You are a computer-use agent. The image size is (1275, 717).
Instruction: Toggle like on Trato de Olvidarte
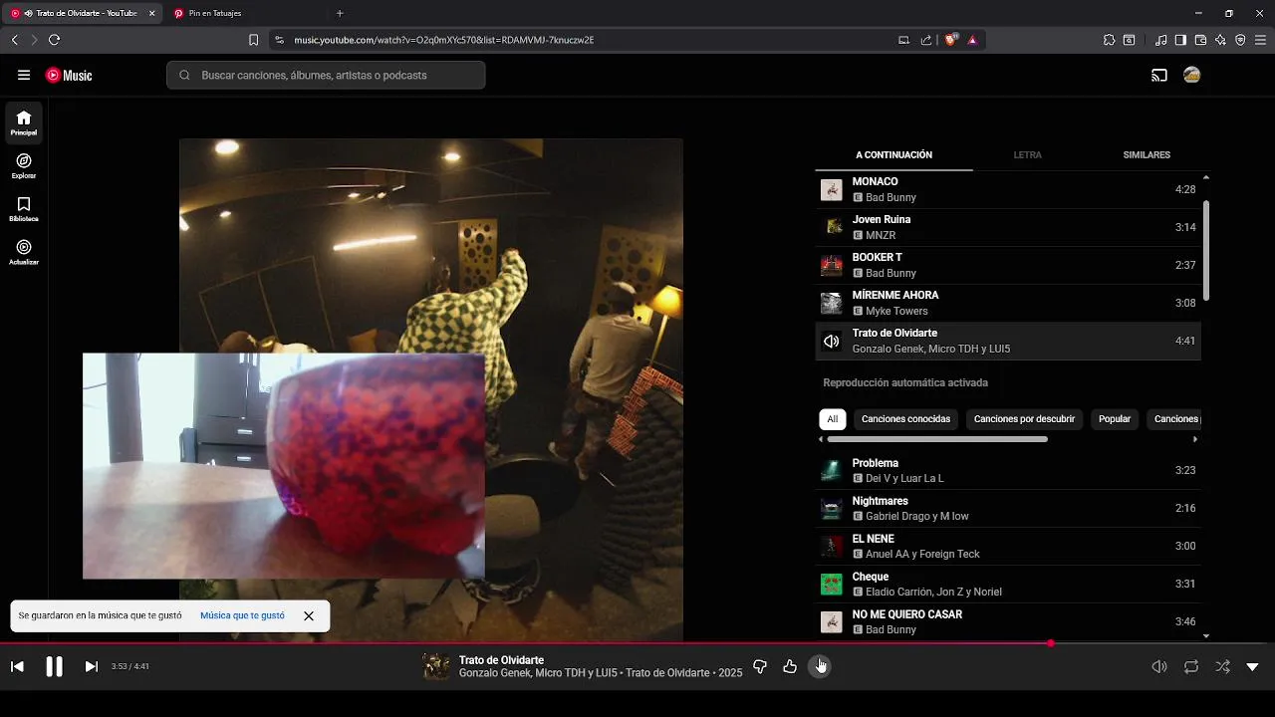[x=790, y=666]
